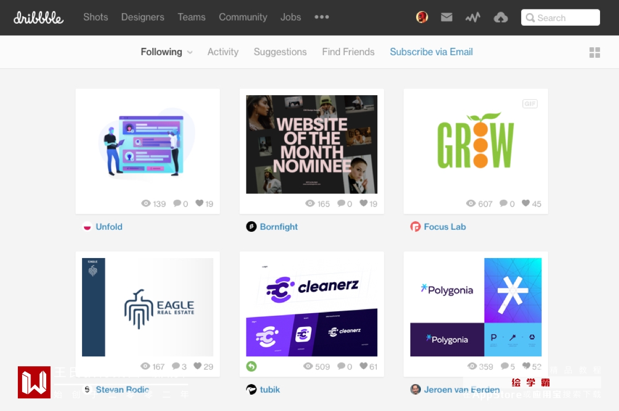This screenshot has height=411, width=619.
Task: Open the tubik designer link
Action: click(x=270, y=389)
